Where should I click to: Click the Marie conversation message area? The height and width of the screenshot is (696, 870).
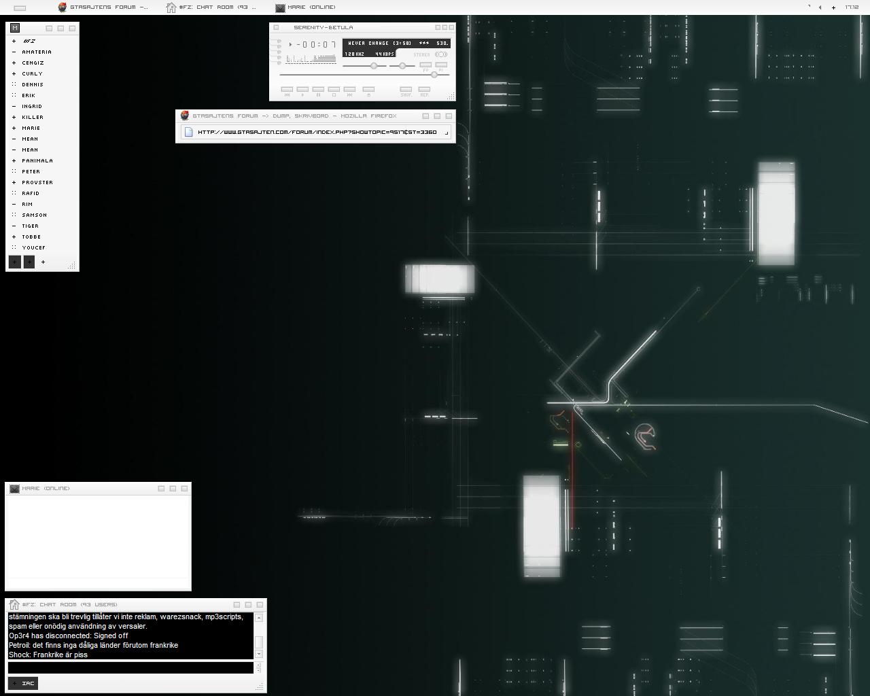(98, 536)
